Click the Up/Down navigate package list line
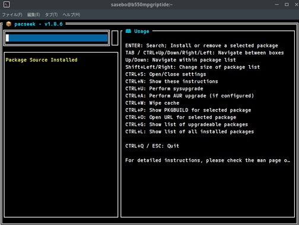 (180, 60)
